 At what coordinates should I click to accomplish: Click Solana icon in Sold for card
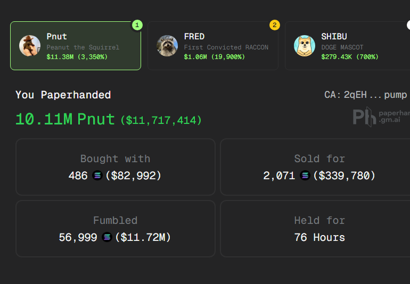pos(305,176)
